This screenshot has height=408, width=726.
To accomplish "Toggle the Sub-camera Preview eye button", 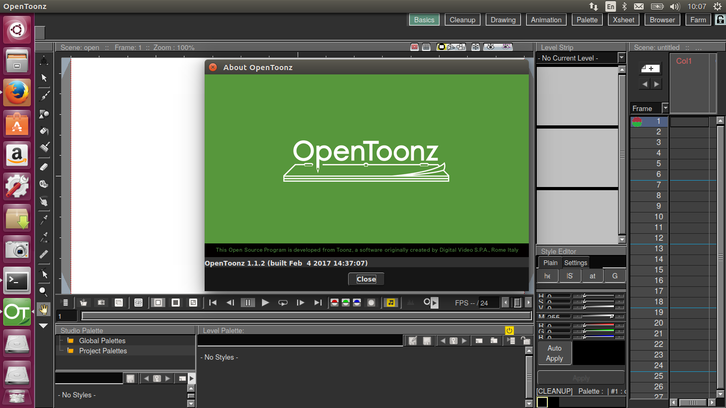I will [x=506, y=47].
